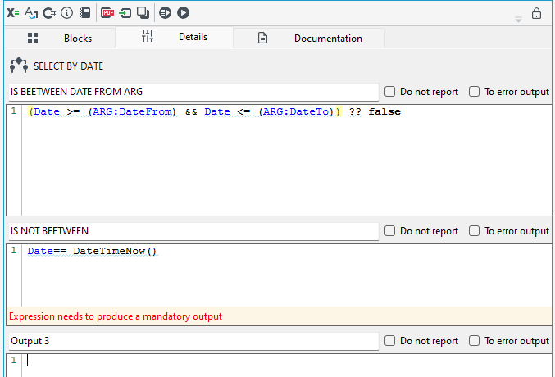Click the PDF export toolbar icon
Screen dimensions: 555x377
click(107, 13)
